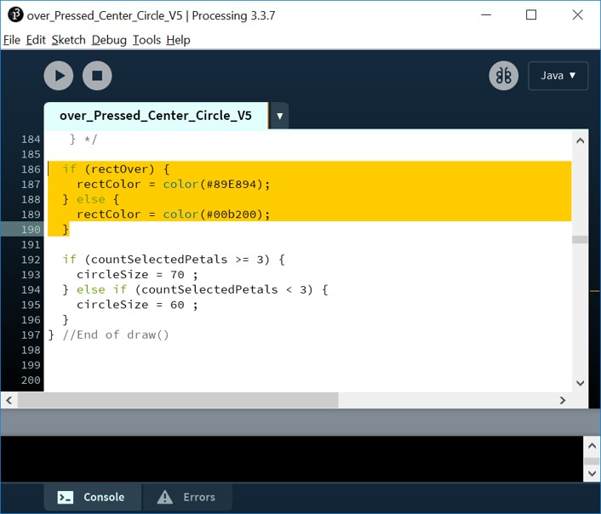
Task: Click the Errors warning triangle icon
Action: click(165, 497)
